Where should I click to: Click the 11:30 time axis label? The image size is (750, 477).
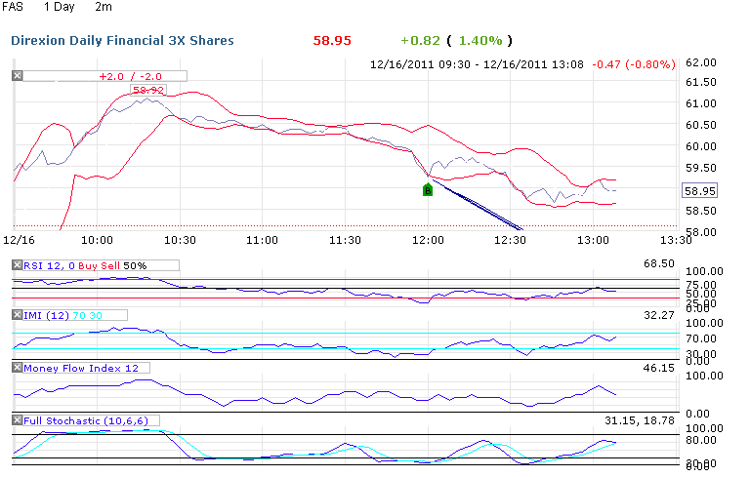pyautogui.click(x=345, y=240)
